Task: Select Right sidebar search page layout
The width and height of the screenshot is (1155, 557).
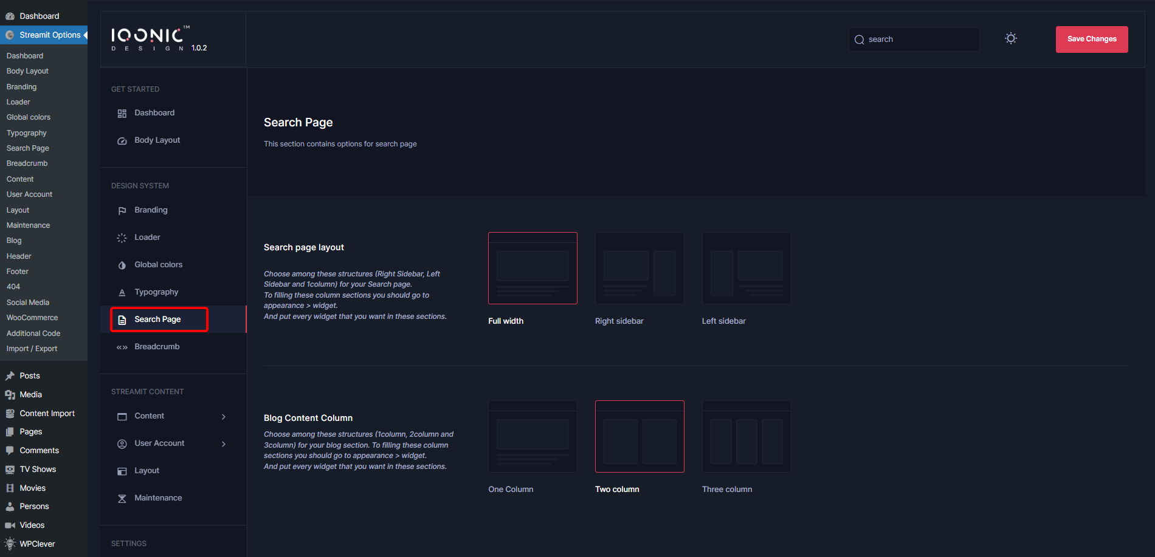Action: coord(640,268)
